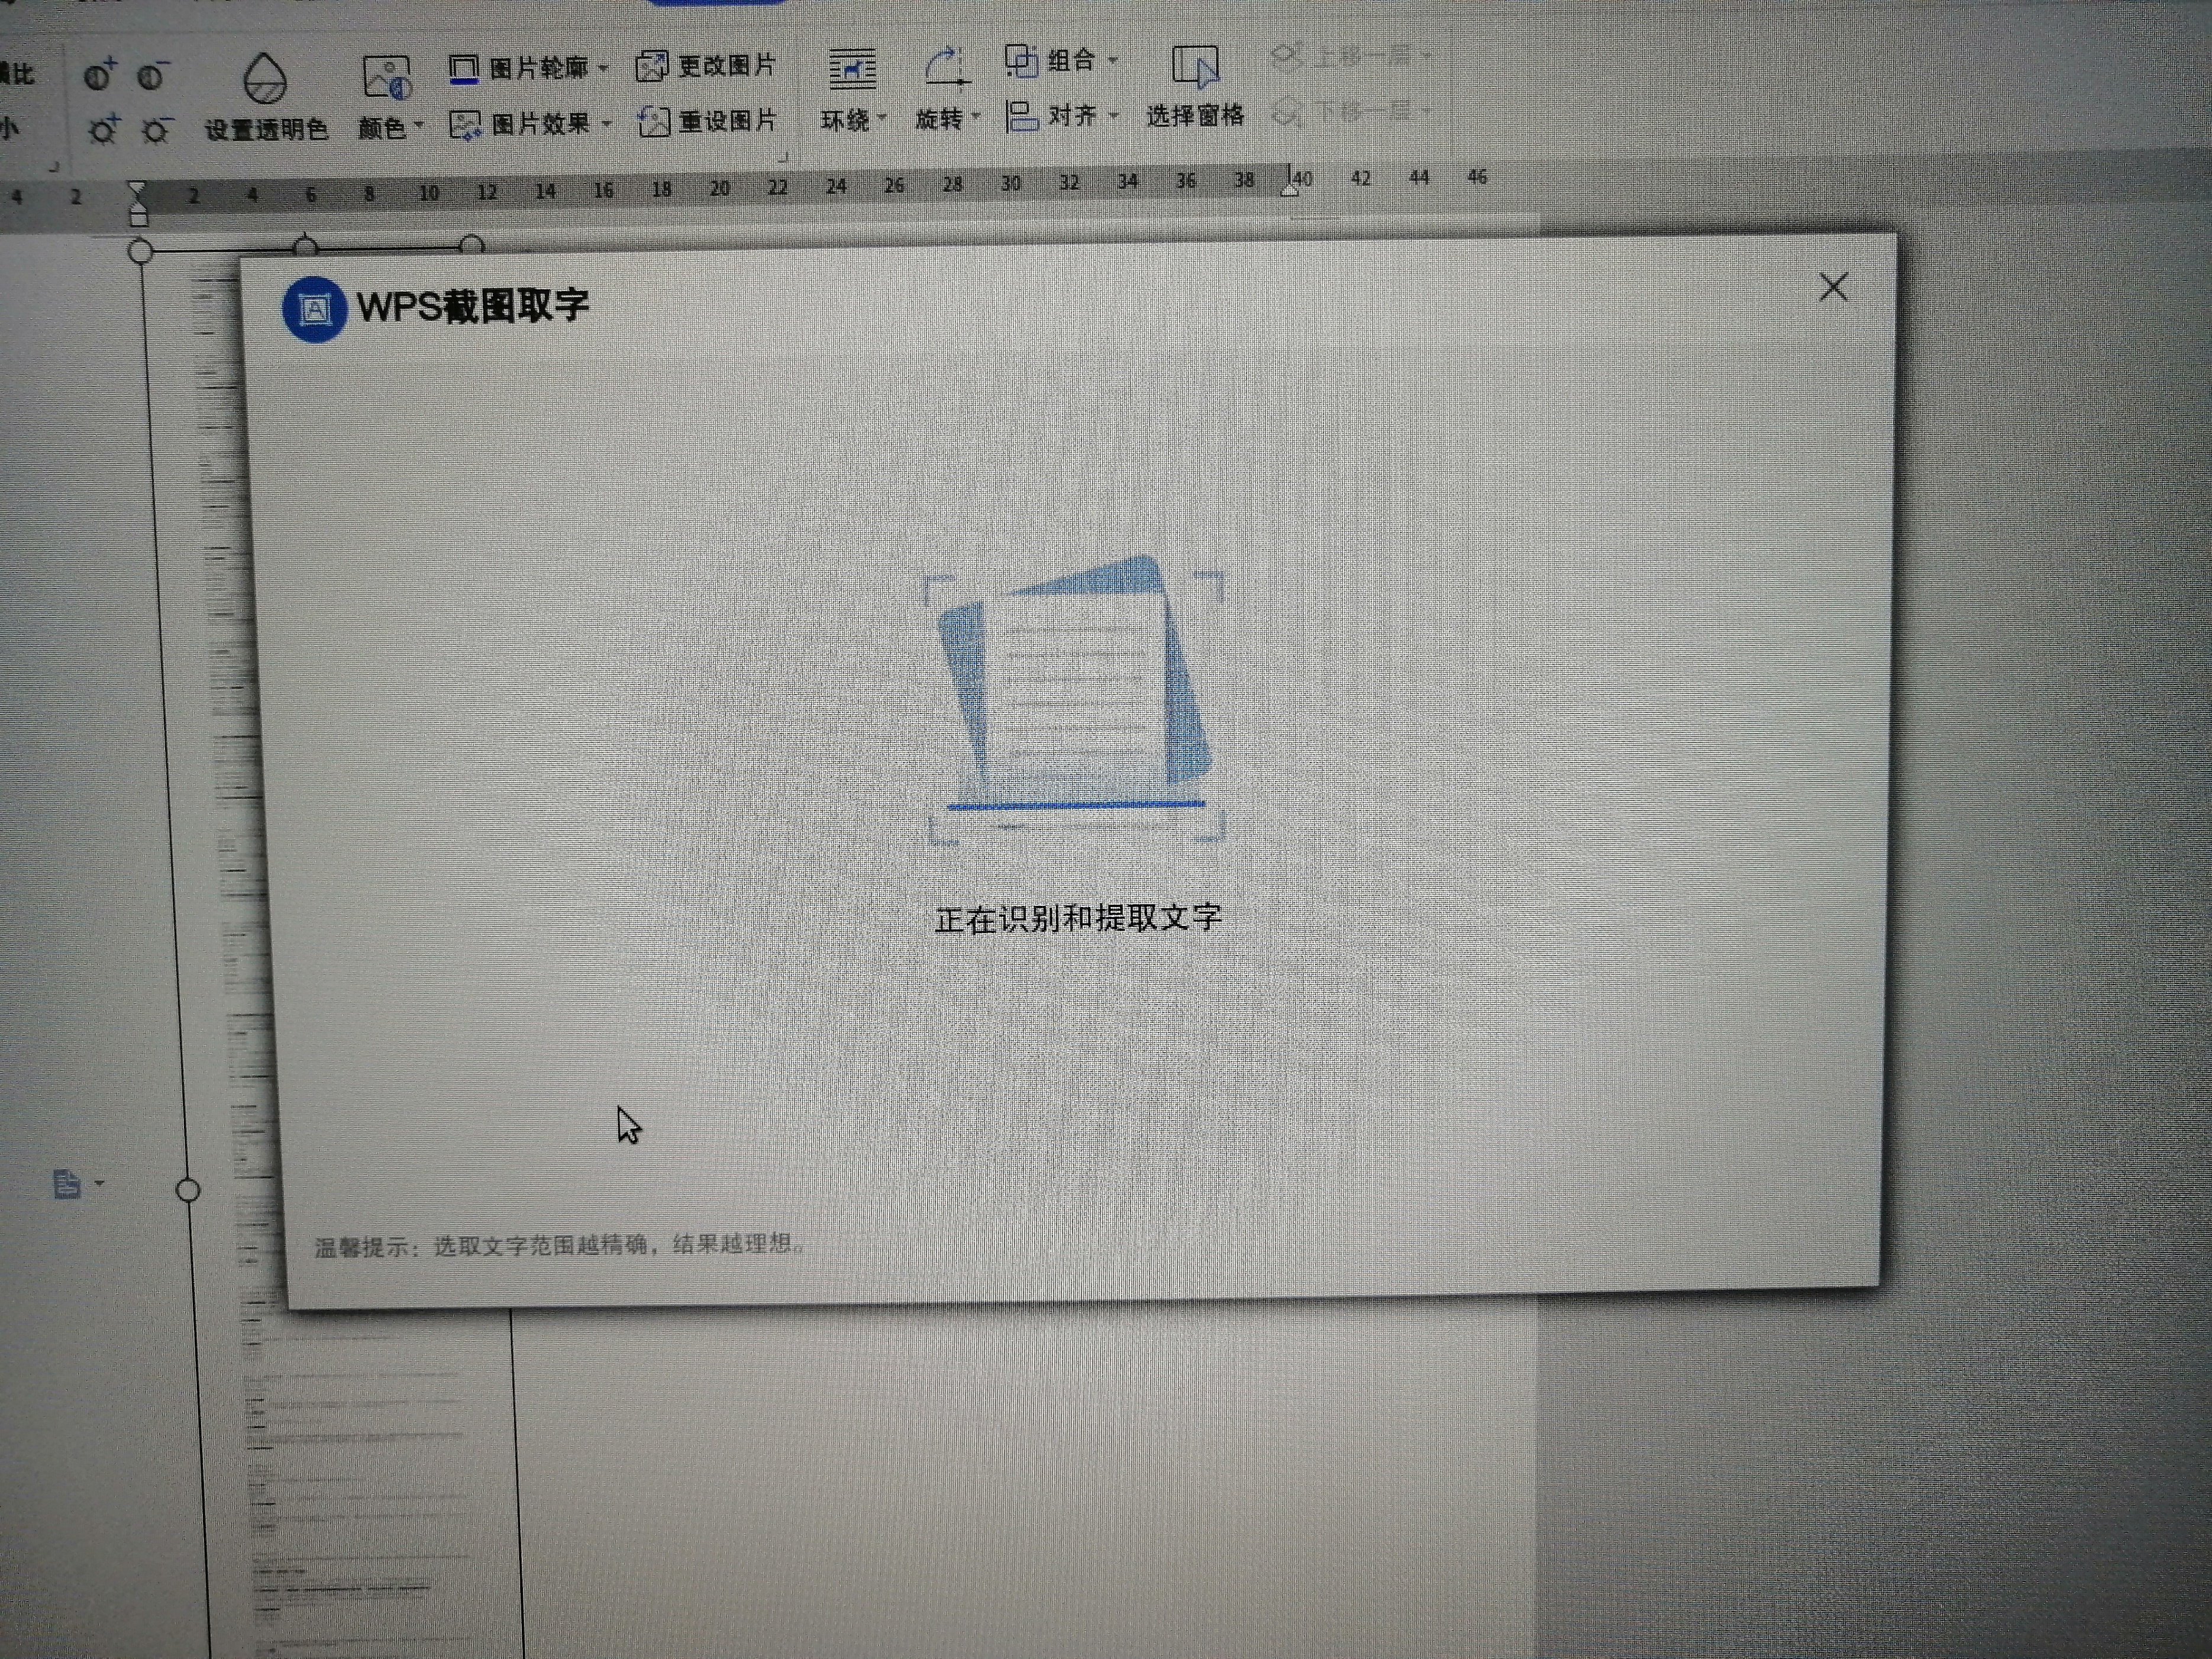
Task: Click the 组合 group icon
Action: [x=1021, y=61]
